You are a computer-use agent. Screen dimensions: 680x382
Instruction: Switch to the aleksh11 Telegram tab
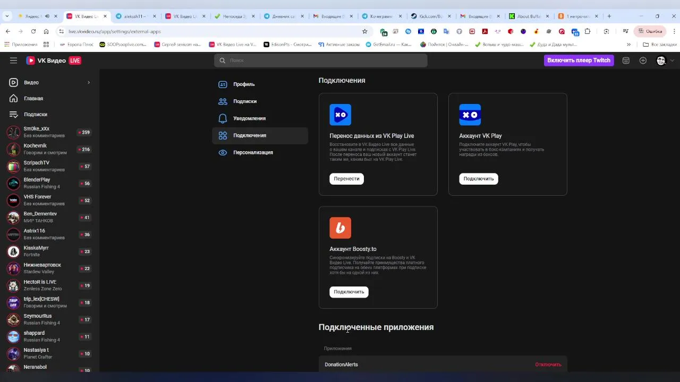[x=135, y=16]
